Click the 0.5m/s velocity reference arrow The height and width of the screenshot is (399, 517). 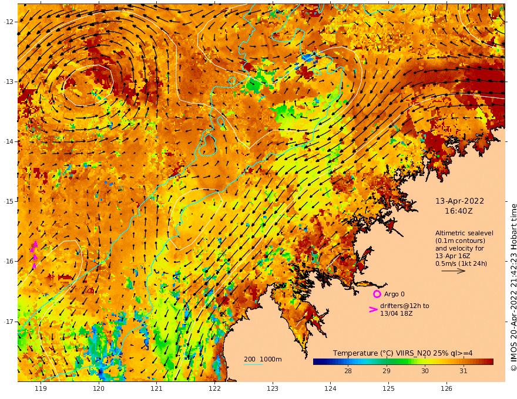[x=454, y=271]
